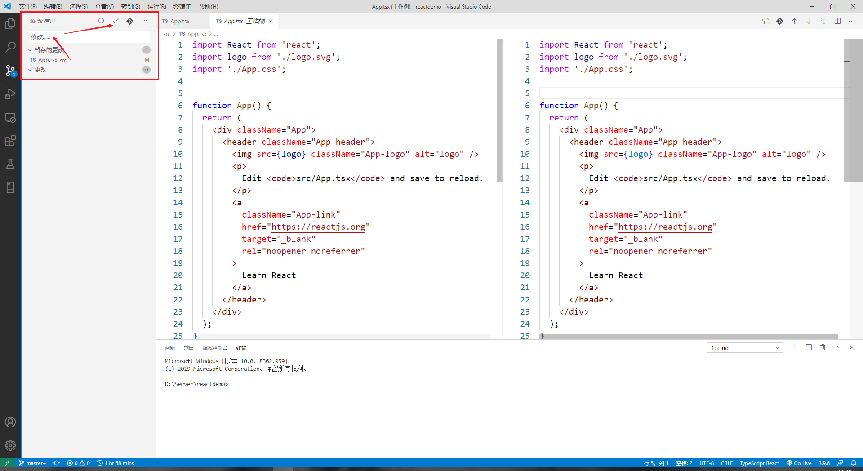Screen dimensions: 863x471
Task: Add a new terminal with plus icon
Action: [794, 347]
